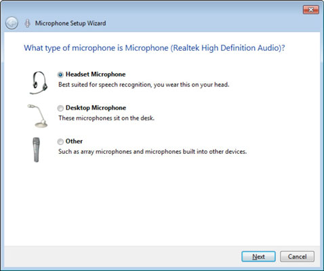Choose the Desktop Microphone radio button
The height and width of the screenshot is (271, 324).
pos(60,108)
